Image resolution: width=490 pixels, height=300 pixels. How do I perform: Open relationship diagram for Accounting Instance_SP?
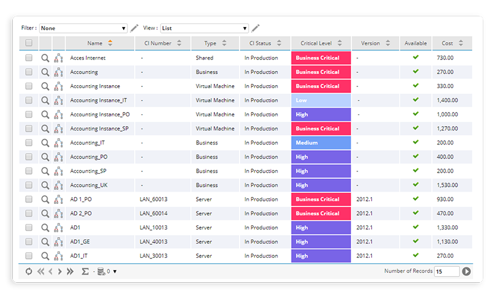coord(58,129)
